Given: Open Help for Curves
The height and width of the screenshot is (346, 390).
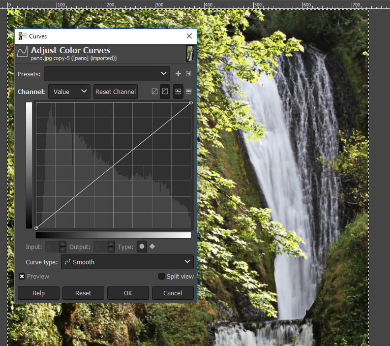Looking at the screenshot, I should pyautogui.click(x=38, y=293).
